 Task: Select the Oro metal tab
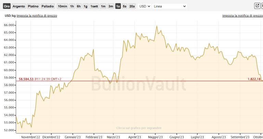[7, 6]
